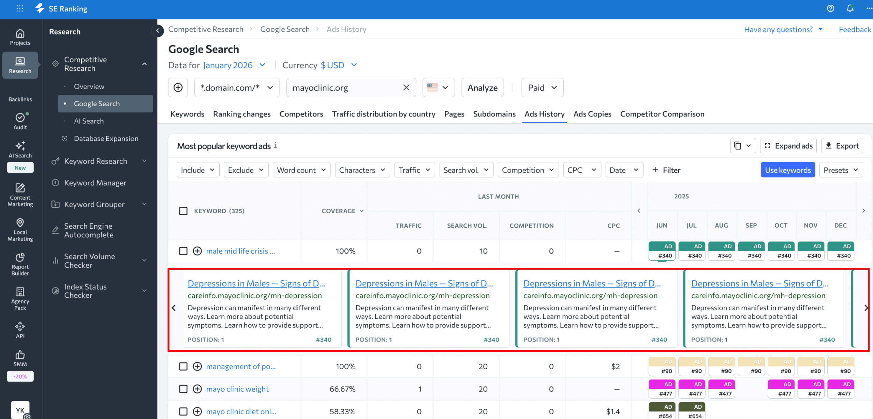Expand the Date filter dropdown
Screen dimensions: 873x419
click(x=624, y=170)
